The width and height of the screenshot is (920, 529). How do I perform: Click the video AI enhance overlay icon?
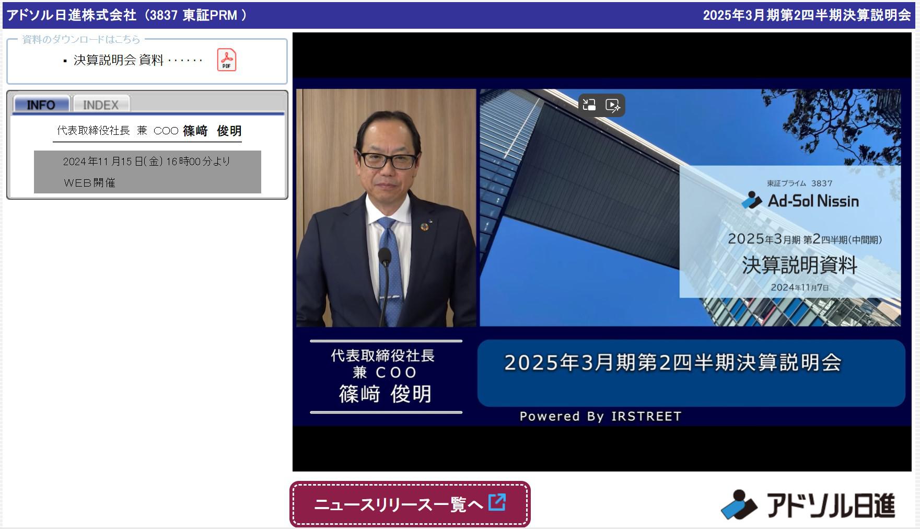612,105
